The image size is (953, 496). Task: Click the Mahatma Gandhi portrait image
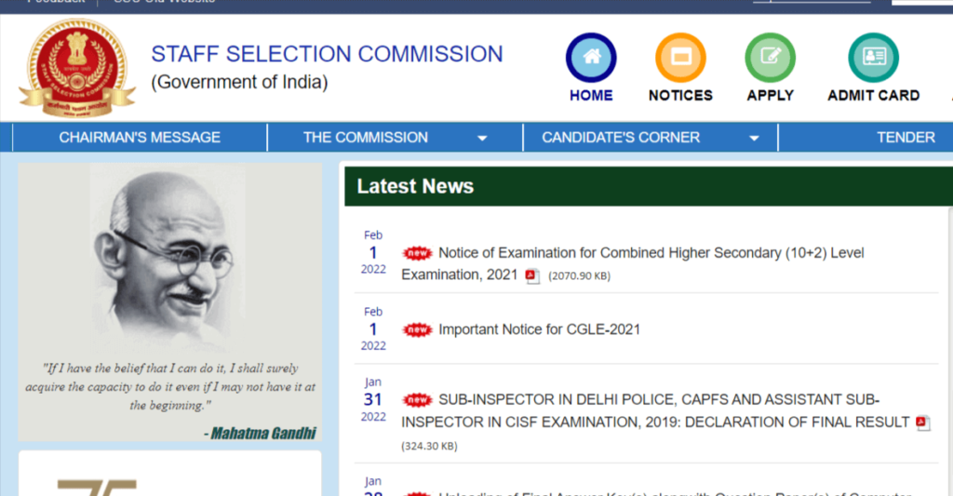168,259
